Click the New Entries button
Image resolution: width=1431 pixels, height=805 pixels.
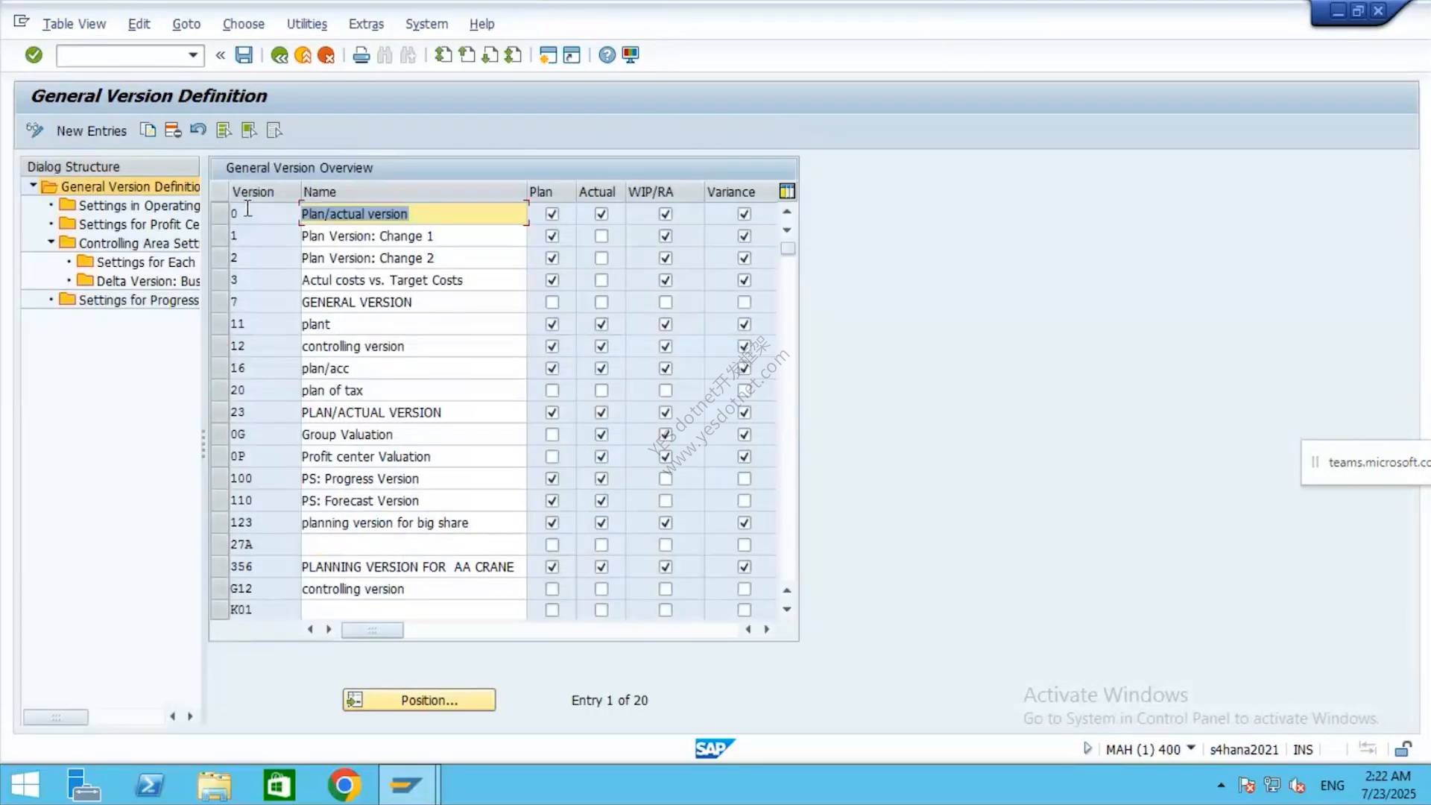(x=92, y=131)
